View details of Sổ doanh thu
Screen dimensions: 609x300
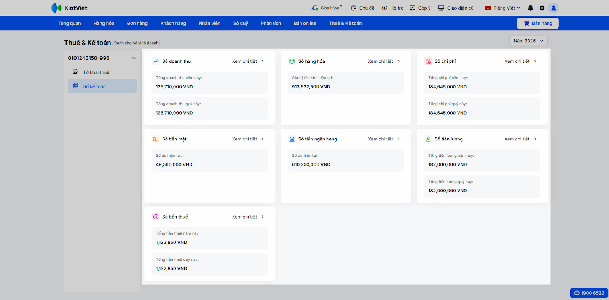click(x=248, y=61)
